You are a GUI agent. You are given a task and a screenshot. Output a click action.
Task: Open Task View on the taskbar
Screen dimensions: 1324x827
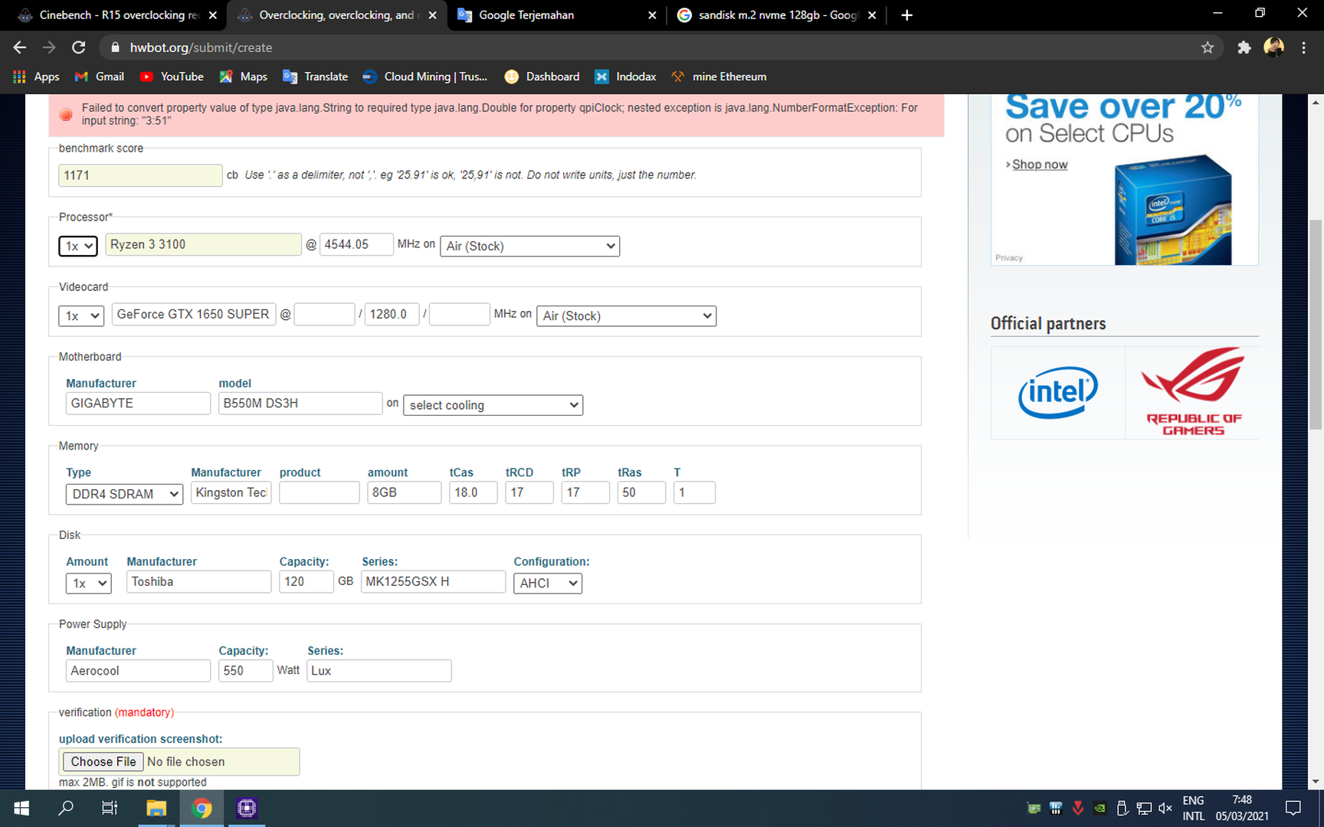[110, 808]
